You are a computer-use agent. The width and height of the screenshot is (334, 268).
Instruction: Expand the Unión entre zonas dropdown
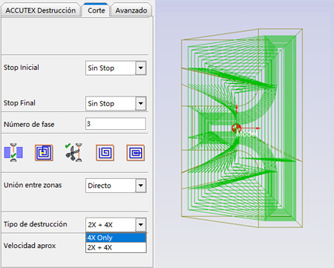(140, 186)
